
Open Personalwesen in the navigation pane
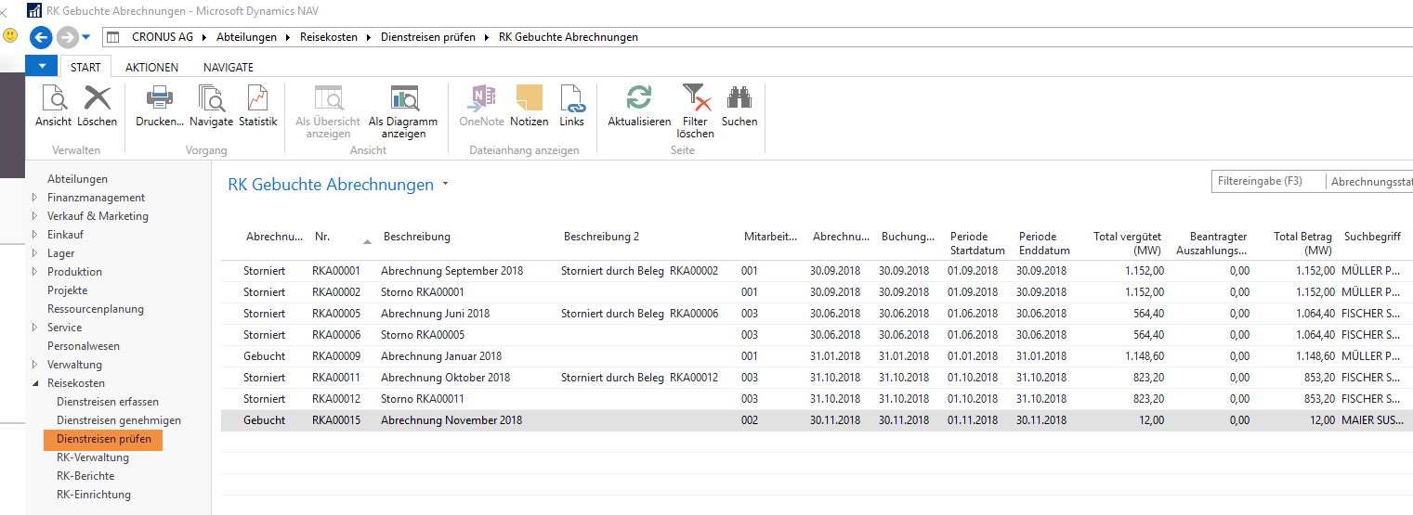84,346
